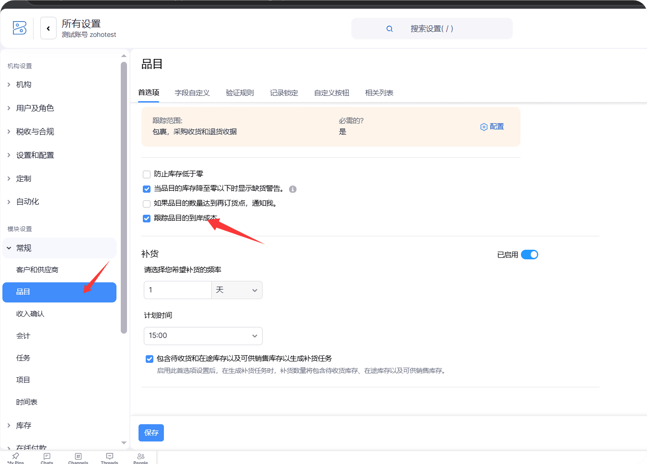Click the replenishment frequency number field

coord(178,290)
